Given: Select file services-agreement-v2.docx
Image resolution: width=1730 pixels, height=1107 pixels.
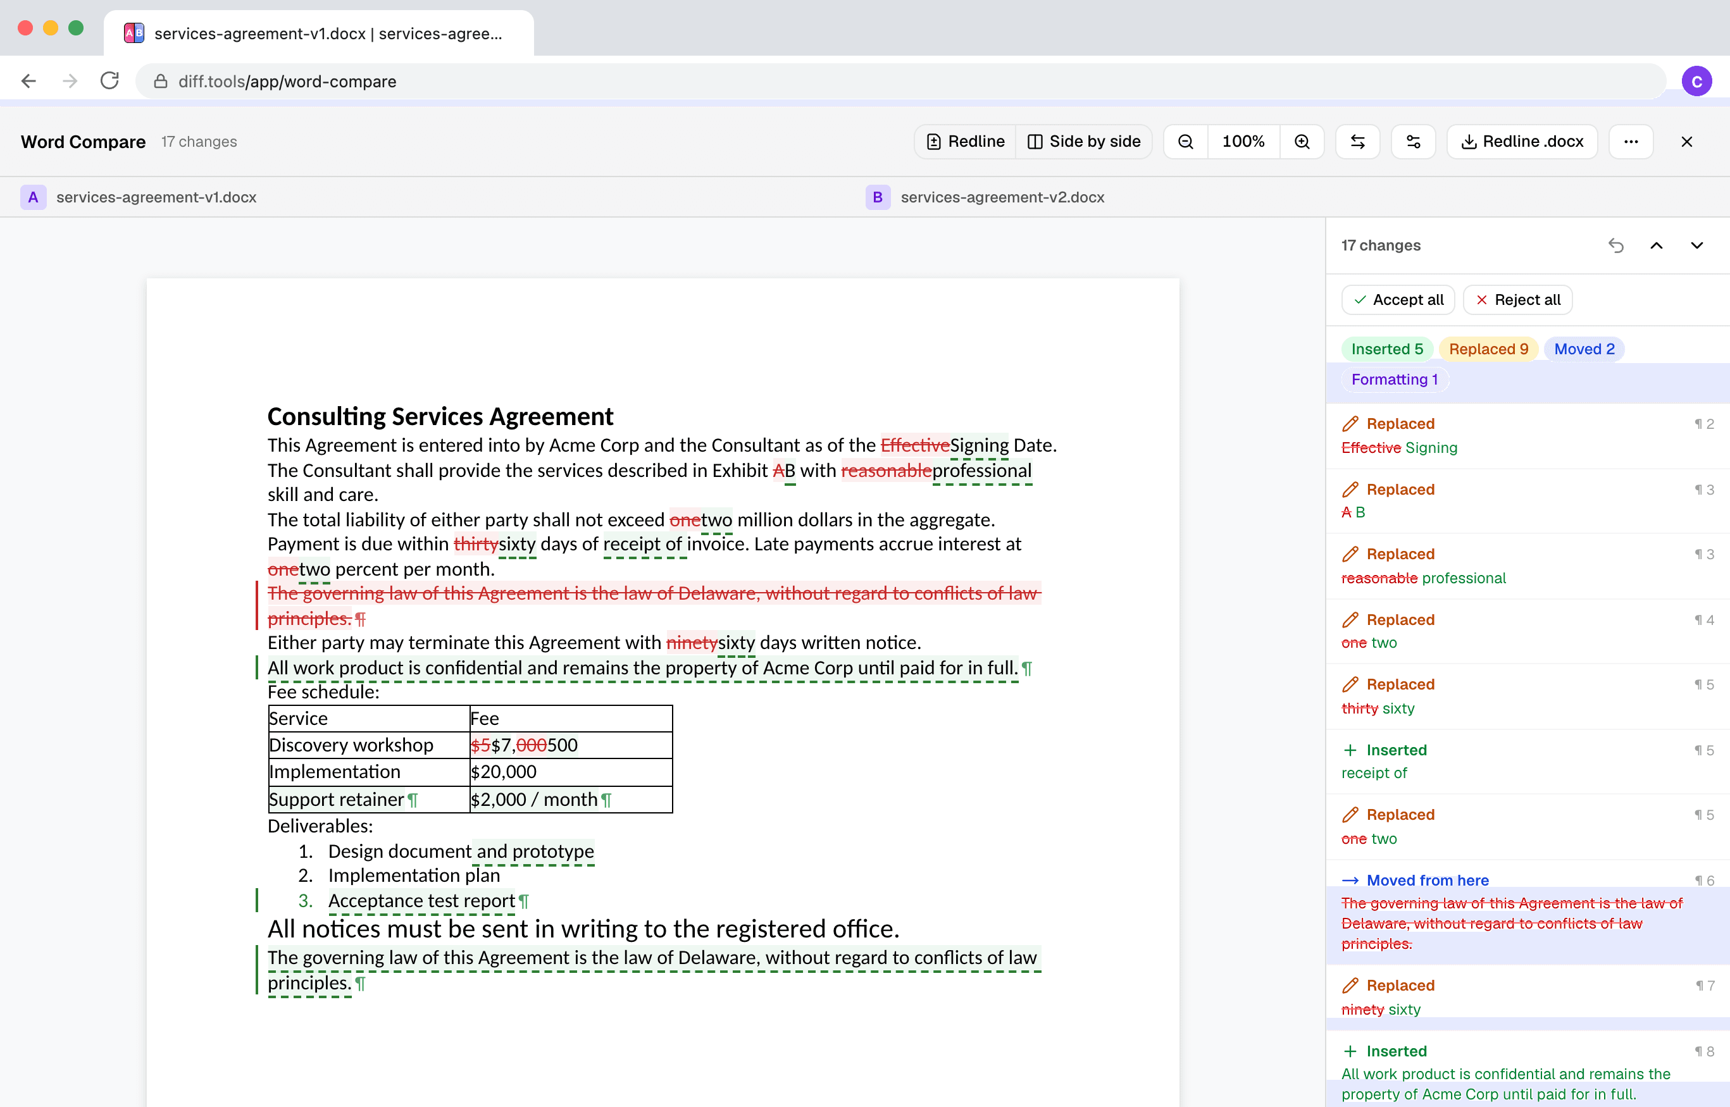Looking at the screenshot, I should click(x=1002, y=197).
